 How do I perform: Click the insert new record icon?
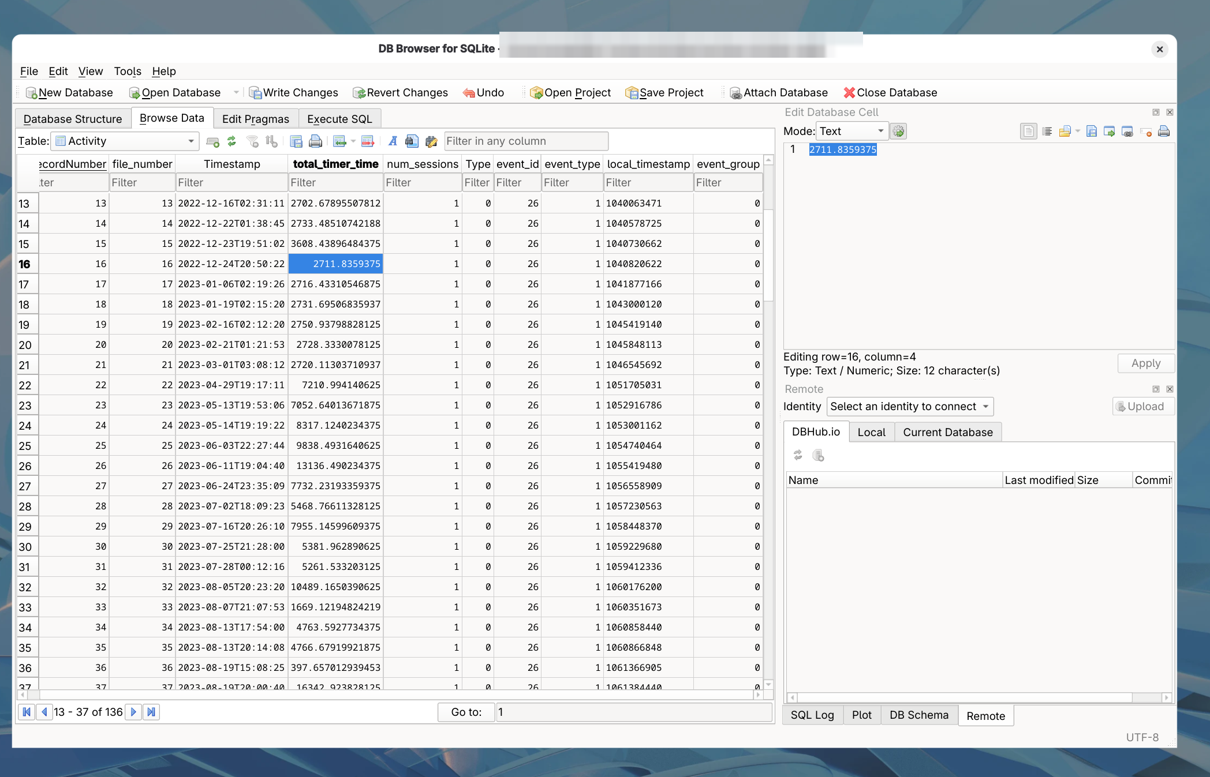pos(339,141)
